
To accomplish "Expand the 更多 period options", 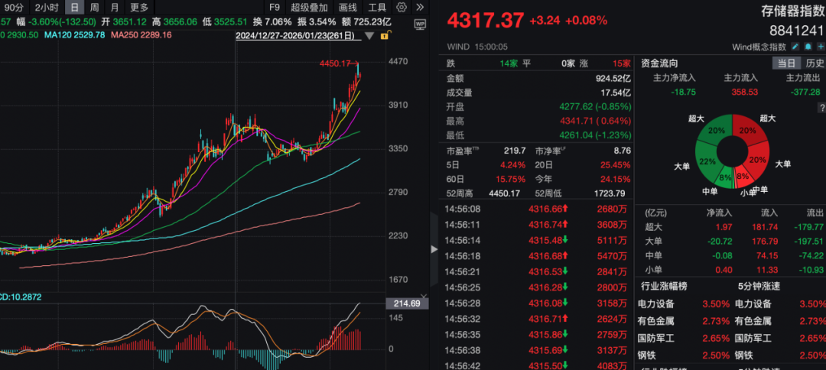I will click(139, 7).
